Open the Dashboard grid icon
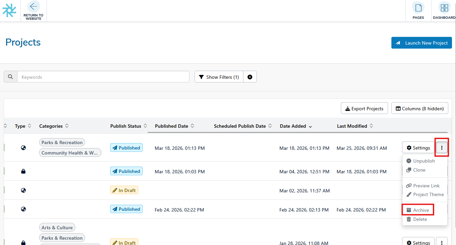 [444, 8]
